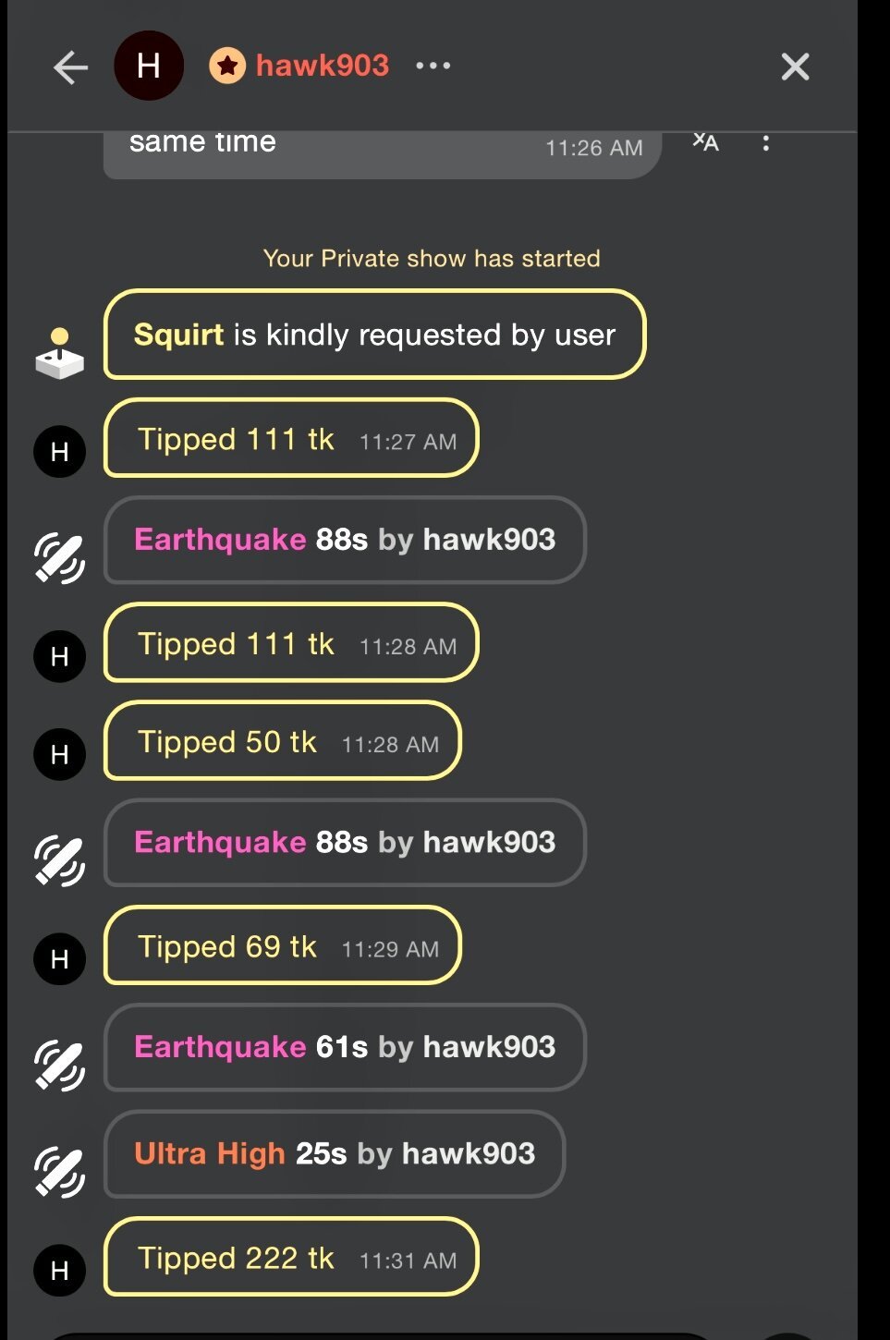
Task: Select the Ultra High 25s message
Action: point(334,1153)
